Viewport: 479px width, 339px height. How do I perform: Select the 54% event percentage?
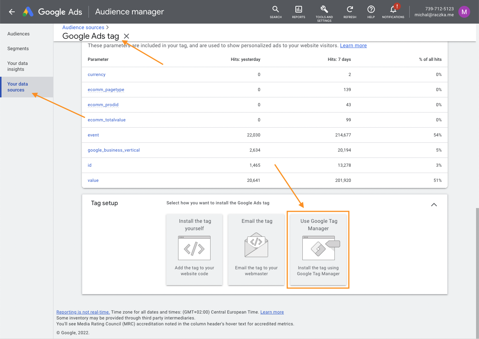click(438, 135)
